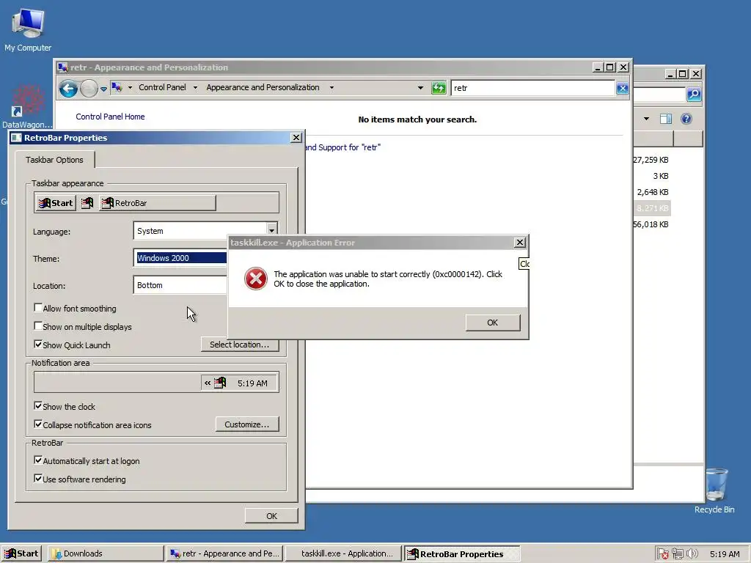
Task: Switch to 'retr - Appearance and Pe...' taskbar button
Action: click(x=224, y=553)
